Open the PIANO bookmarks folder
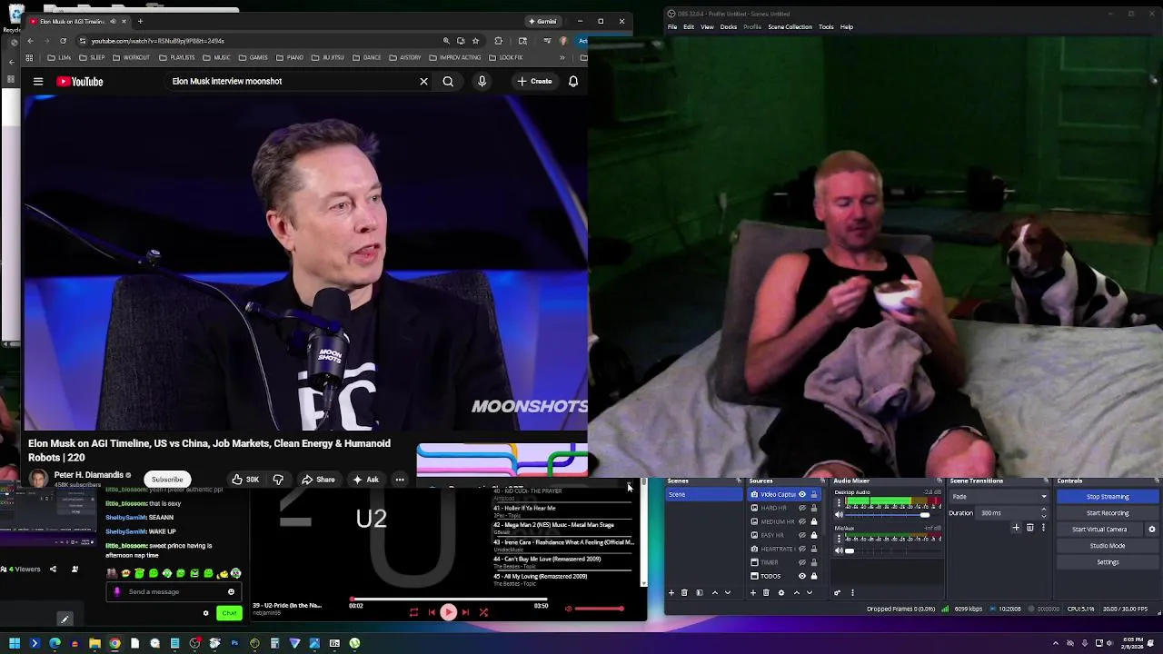The image size is (1163, 654). (x=290, y=57)
